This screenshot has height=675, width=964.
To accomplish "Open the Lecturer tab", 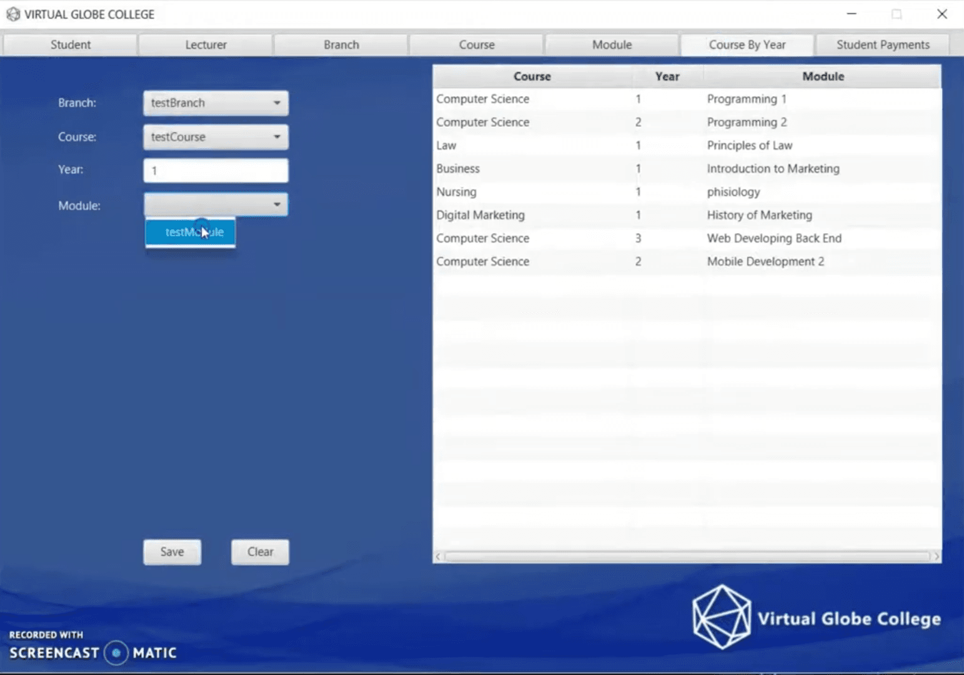I will 206,45.
